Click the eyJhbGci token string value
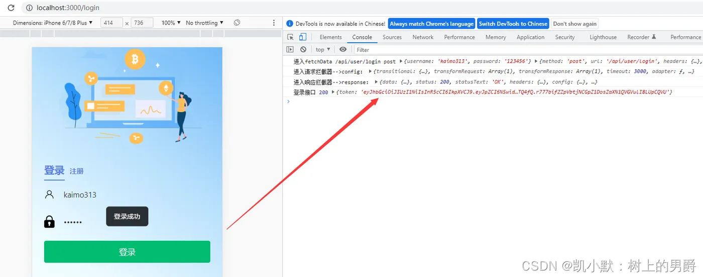The width and height of the screenshot is (703, 277). pos(516,92)
